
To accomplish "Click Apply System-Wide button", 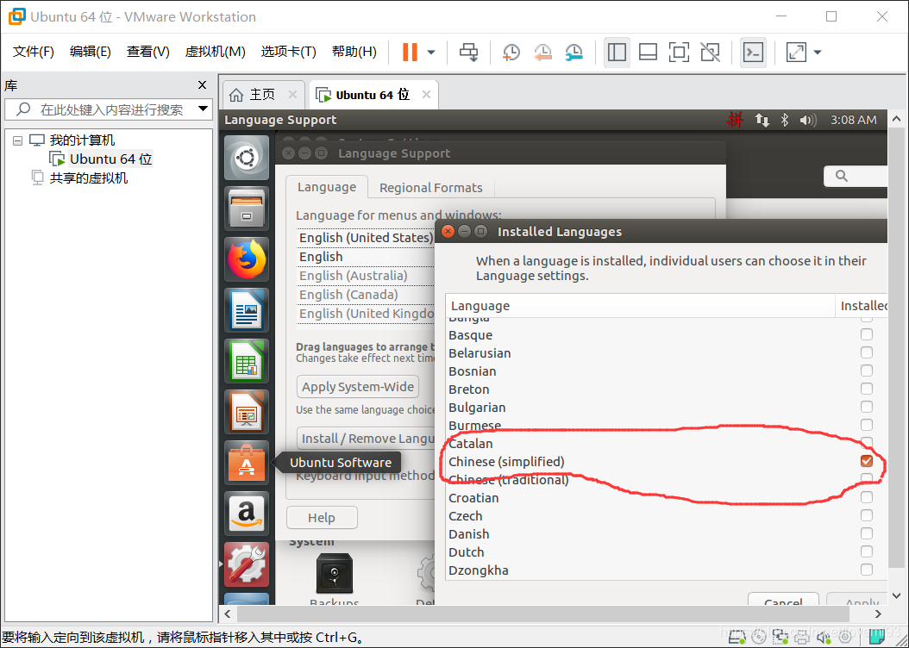I will [x=358, y=387].
